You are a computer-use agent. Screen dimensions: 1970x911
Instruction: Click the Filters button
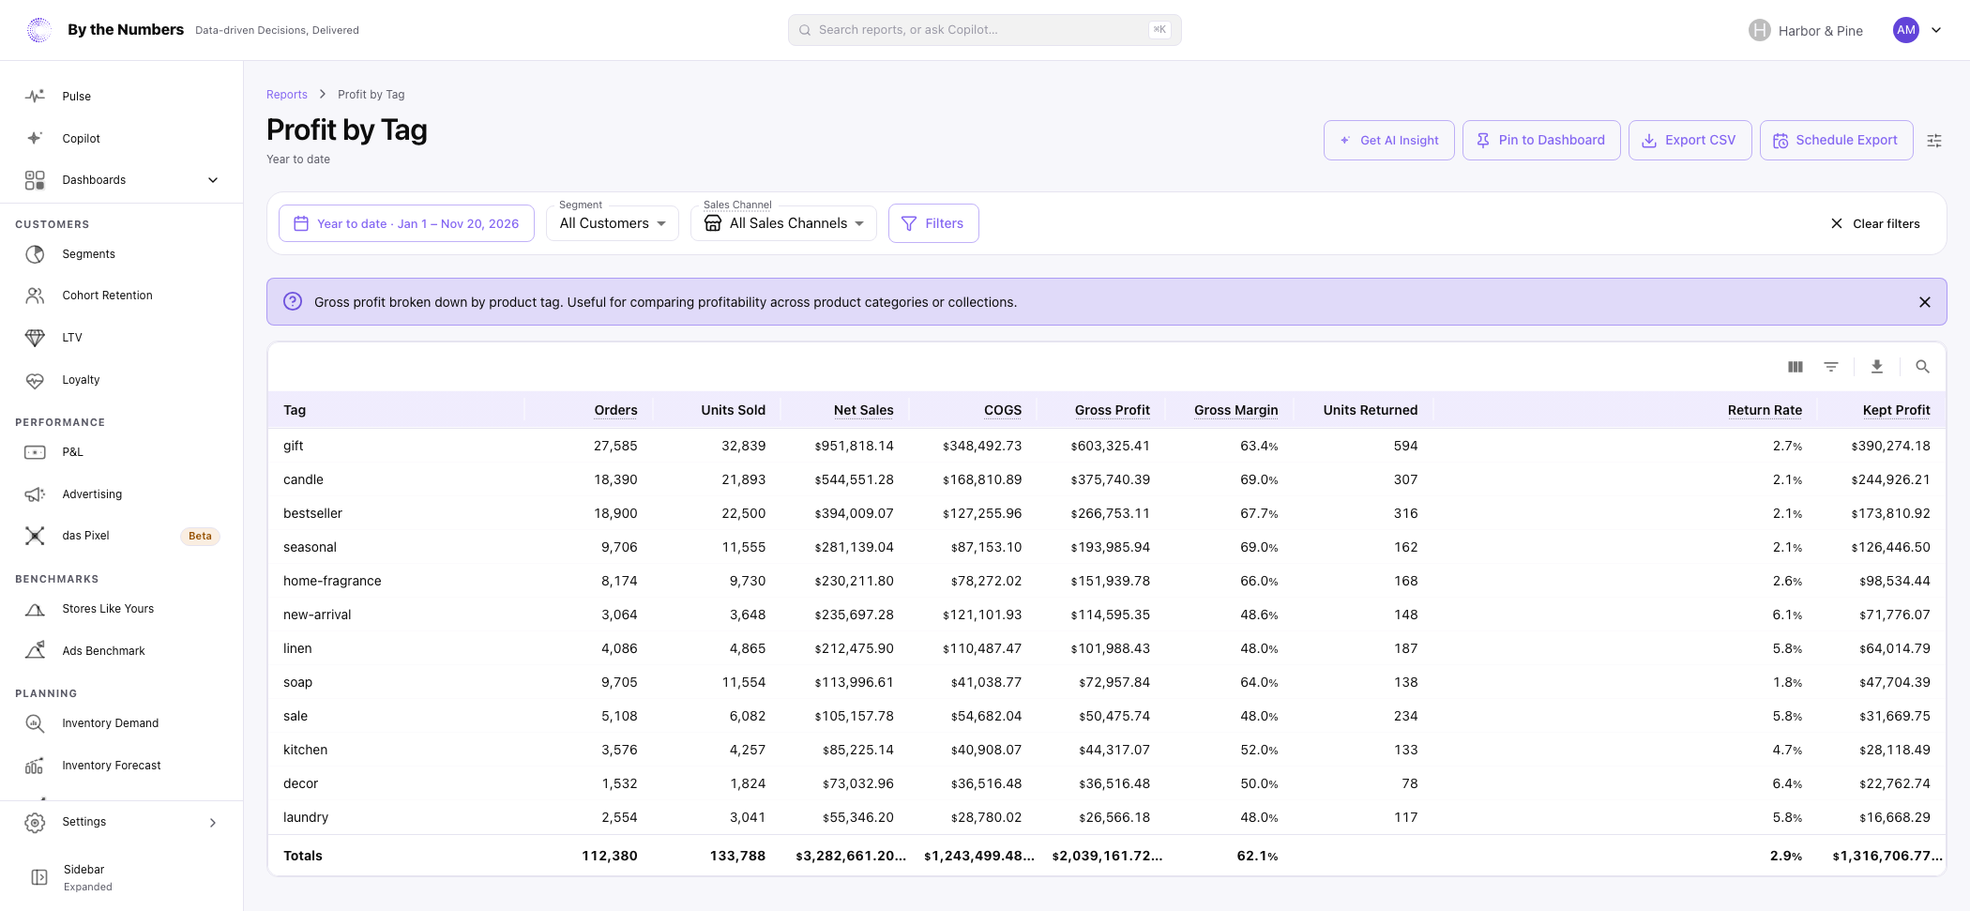[x=933, y=223]
